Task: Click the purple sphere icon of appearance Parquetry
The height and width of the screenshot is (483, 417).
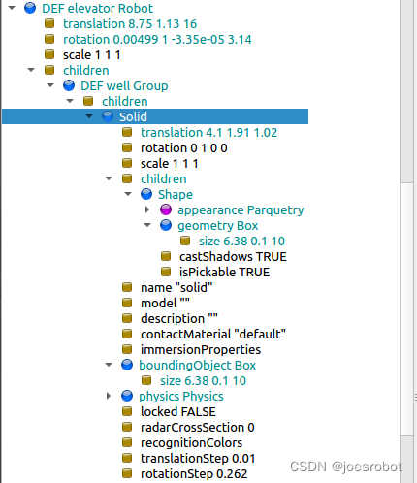Action: click(x=166, y=209)
